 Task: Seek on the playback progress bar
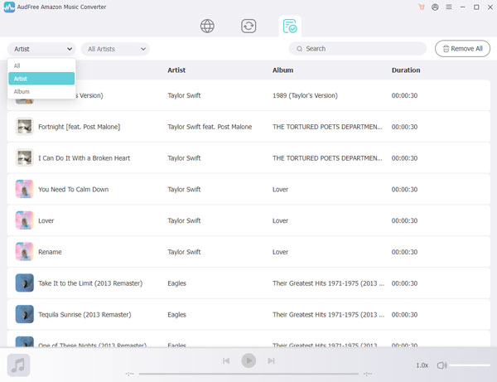tap(248, 374)
